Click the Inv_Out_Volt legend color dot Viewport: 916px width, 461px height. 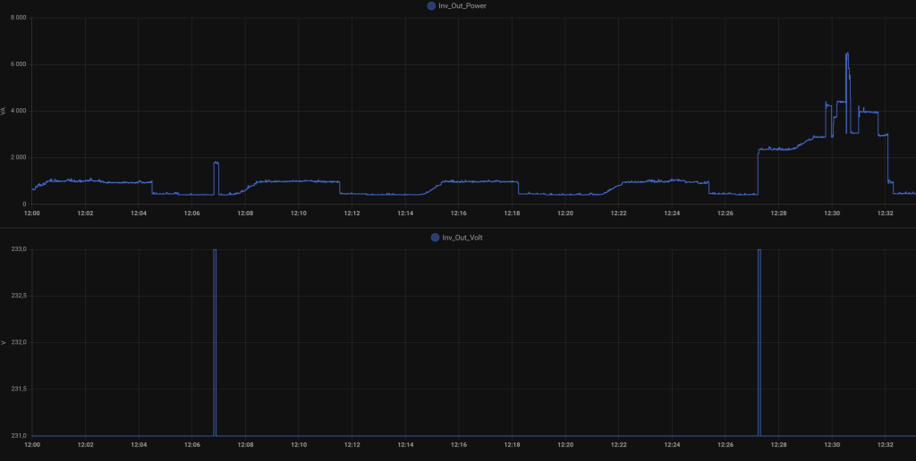[435, 238]
